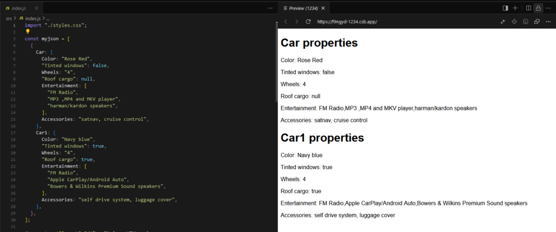Click 'Tinted windows: false' in preview

coord(307,72)
